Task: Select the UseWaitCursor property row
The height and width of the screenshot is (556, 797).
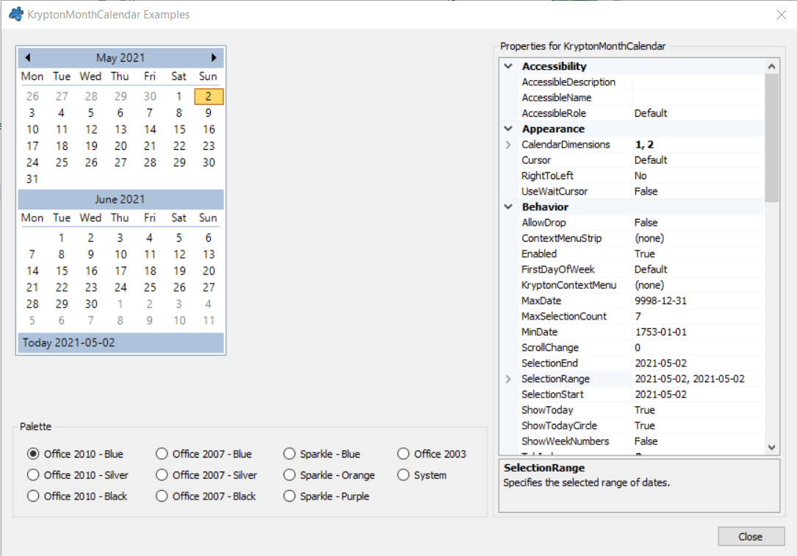Action: point(643,191)
